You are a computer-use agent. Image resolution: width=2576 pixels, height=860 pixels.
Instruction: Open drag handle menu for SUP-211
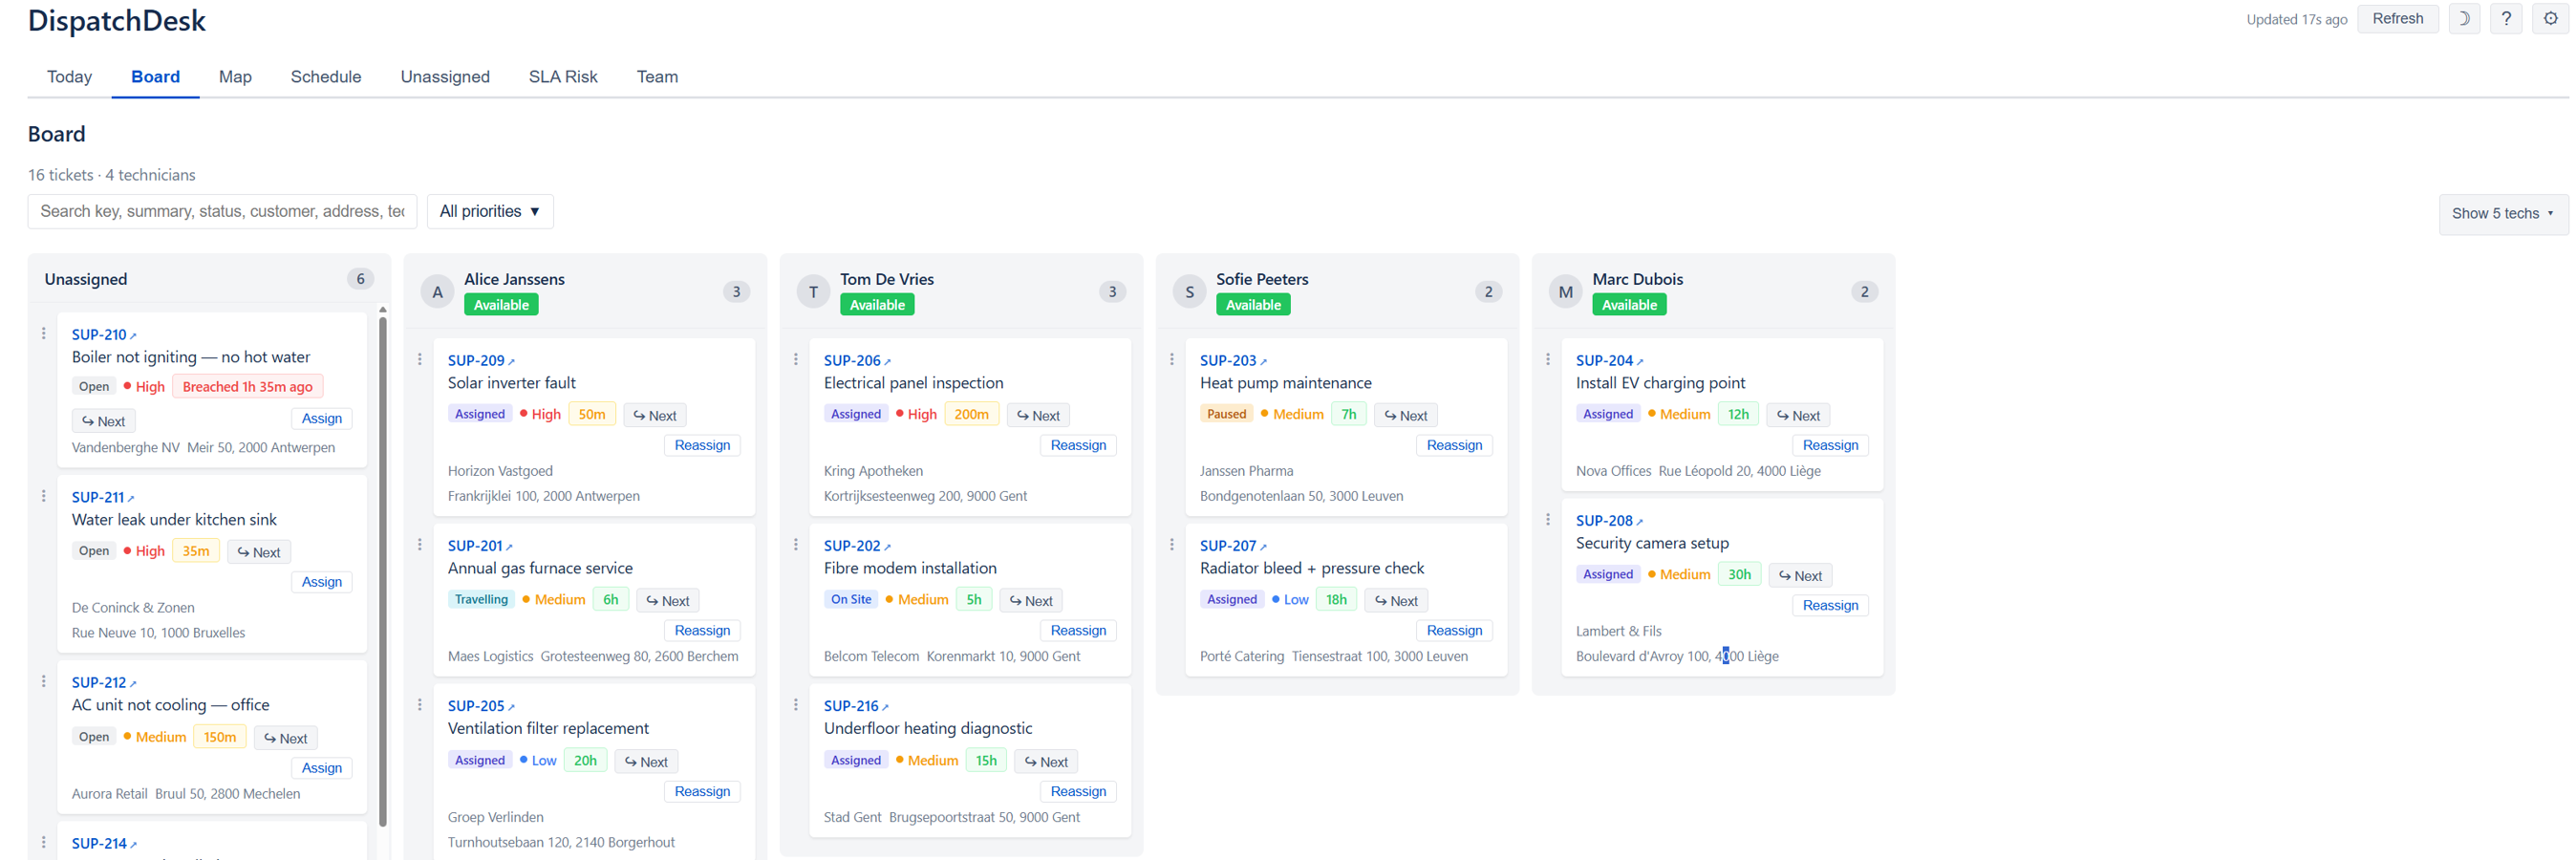44,496
